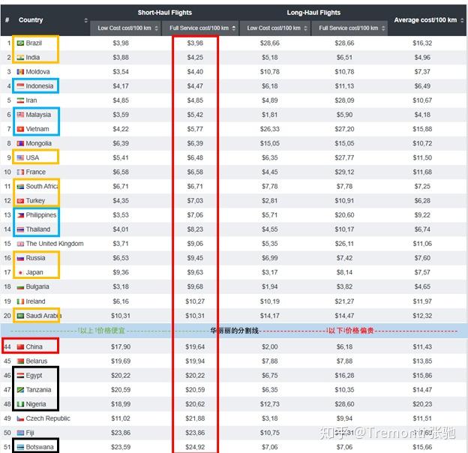Image resolution: width=468 pixels, height=453 pixels.
Task: Select Malaysia's long-haul low cost $1,81
Action: pos(270,115)
